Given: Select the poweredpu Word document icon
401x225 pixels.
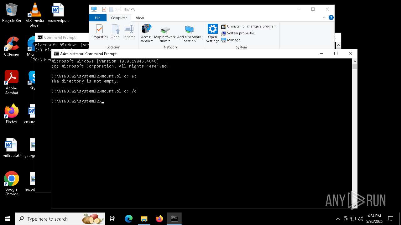Looking at the screenshot, I should tap(58, 13).
